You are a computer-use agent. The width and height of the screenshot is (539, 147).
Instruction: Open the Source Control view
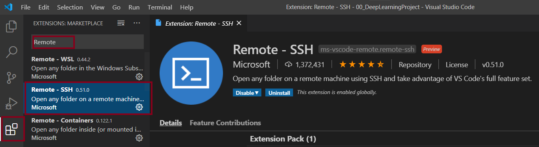(x=12, y=78)
